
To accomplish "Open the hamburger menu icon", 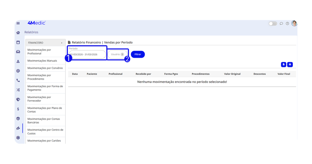I will coord(18,23).
